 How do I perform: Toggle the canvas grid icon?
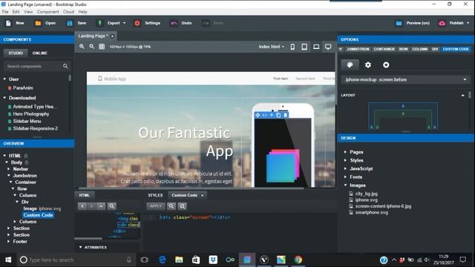[102, 47]
